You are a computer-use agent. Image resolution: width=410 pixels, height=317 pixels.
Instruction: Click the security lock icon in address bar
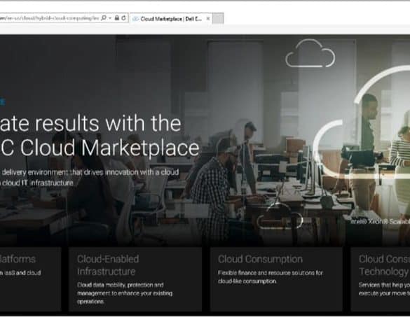(x=117, y=18)
